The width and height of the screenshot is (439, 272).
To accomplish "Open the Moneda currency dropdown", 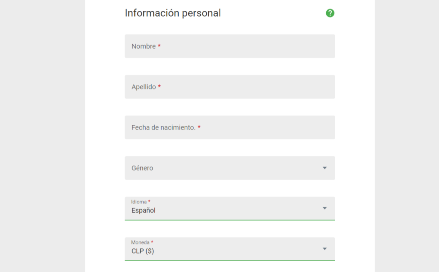I will [223, 249].
